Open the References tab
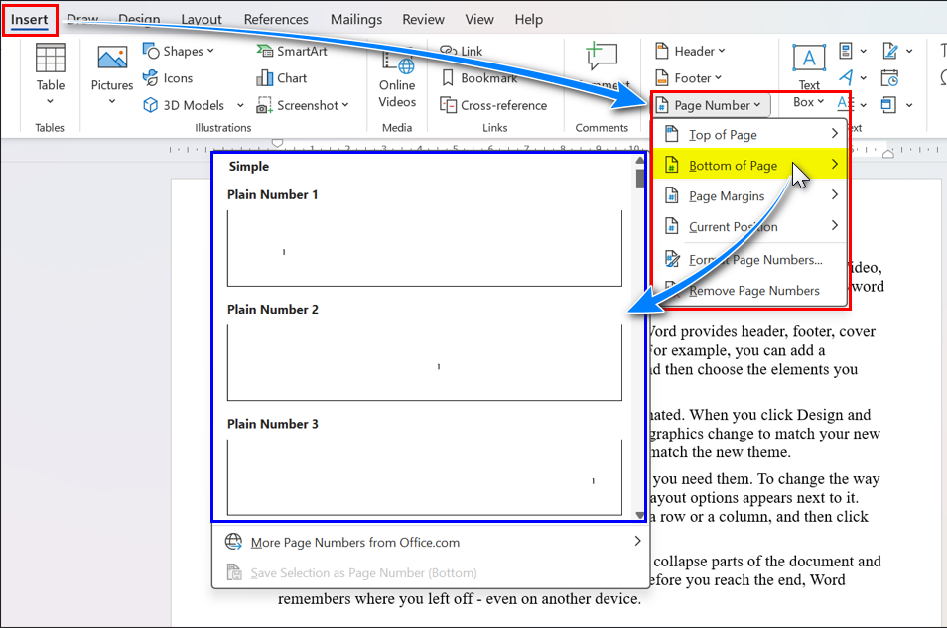This screenshot has height=628, width=947. 275,19
